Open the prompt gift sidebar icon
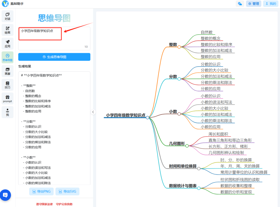The height and width of the screenshot is (207, 280). [7, 99]
